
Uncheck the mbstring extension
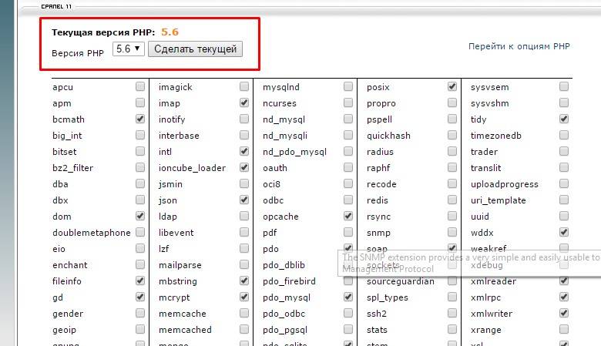pos(244,280)
